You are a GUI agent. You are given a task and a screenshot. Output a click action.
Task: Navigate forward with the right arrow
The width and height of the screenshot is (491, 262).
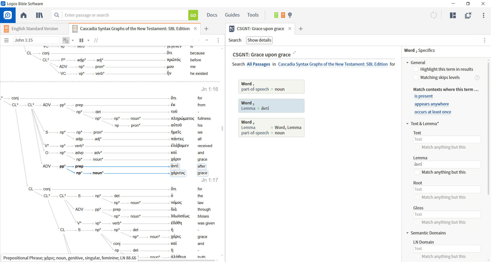(199, 40)
